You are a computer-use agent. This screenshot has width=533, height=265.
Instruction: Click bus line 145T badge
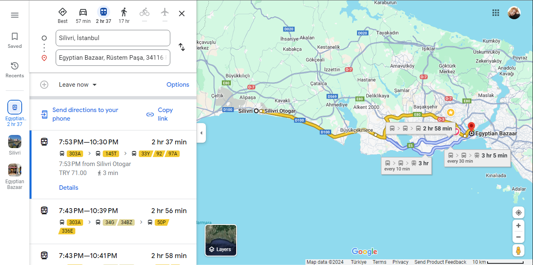tap(111, 154)
